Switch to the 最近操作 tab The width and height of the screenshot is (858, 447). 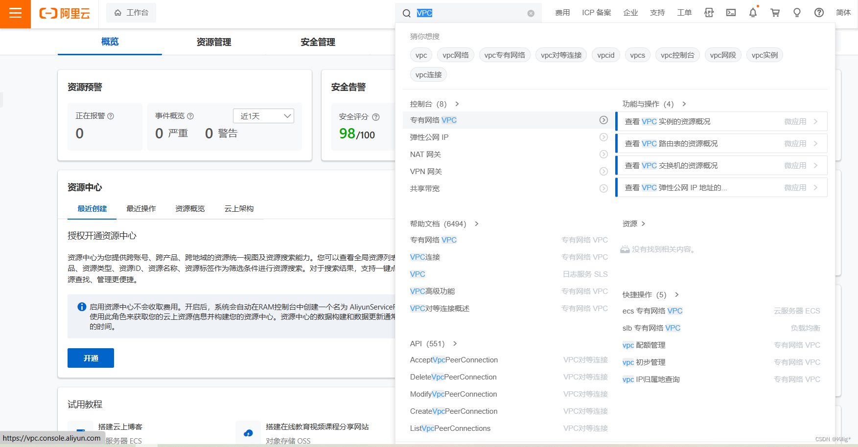click(140, 208)
